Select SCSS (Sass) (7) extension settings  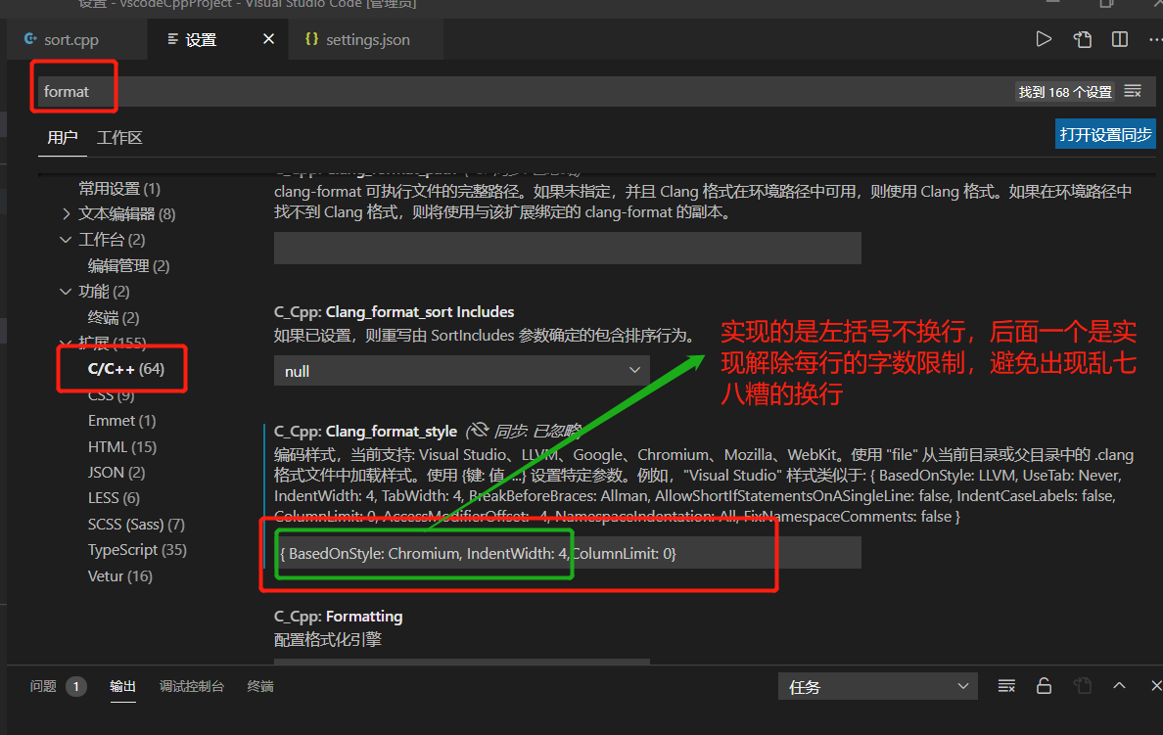tap(136, 525)
